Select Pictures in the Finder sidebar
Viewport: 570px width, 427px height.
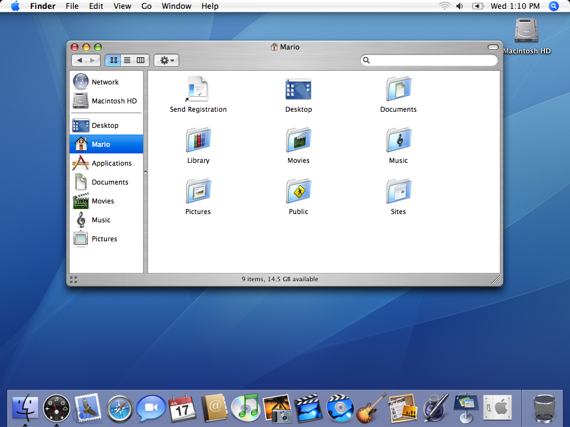(x=106, y=239)
